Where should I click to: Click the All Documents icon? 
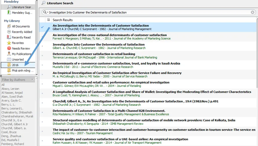[x=9, y=26]
